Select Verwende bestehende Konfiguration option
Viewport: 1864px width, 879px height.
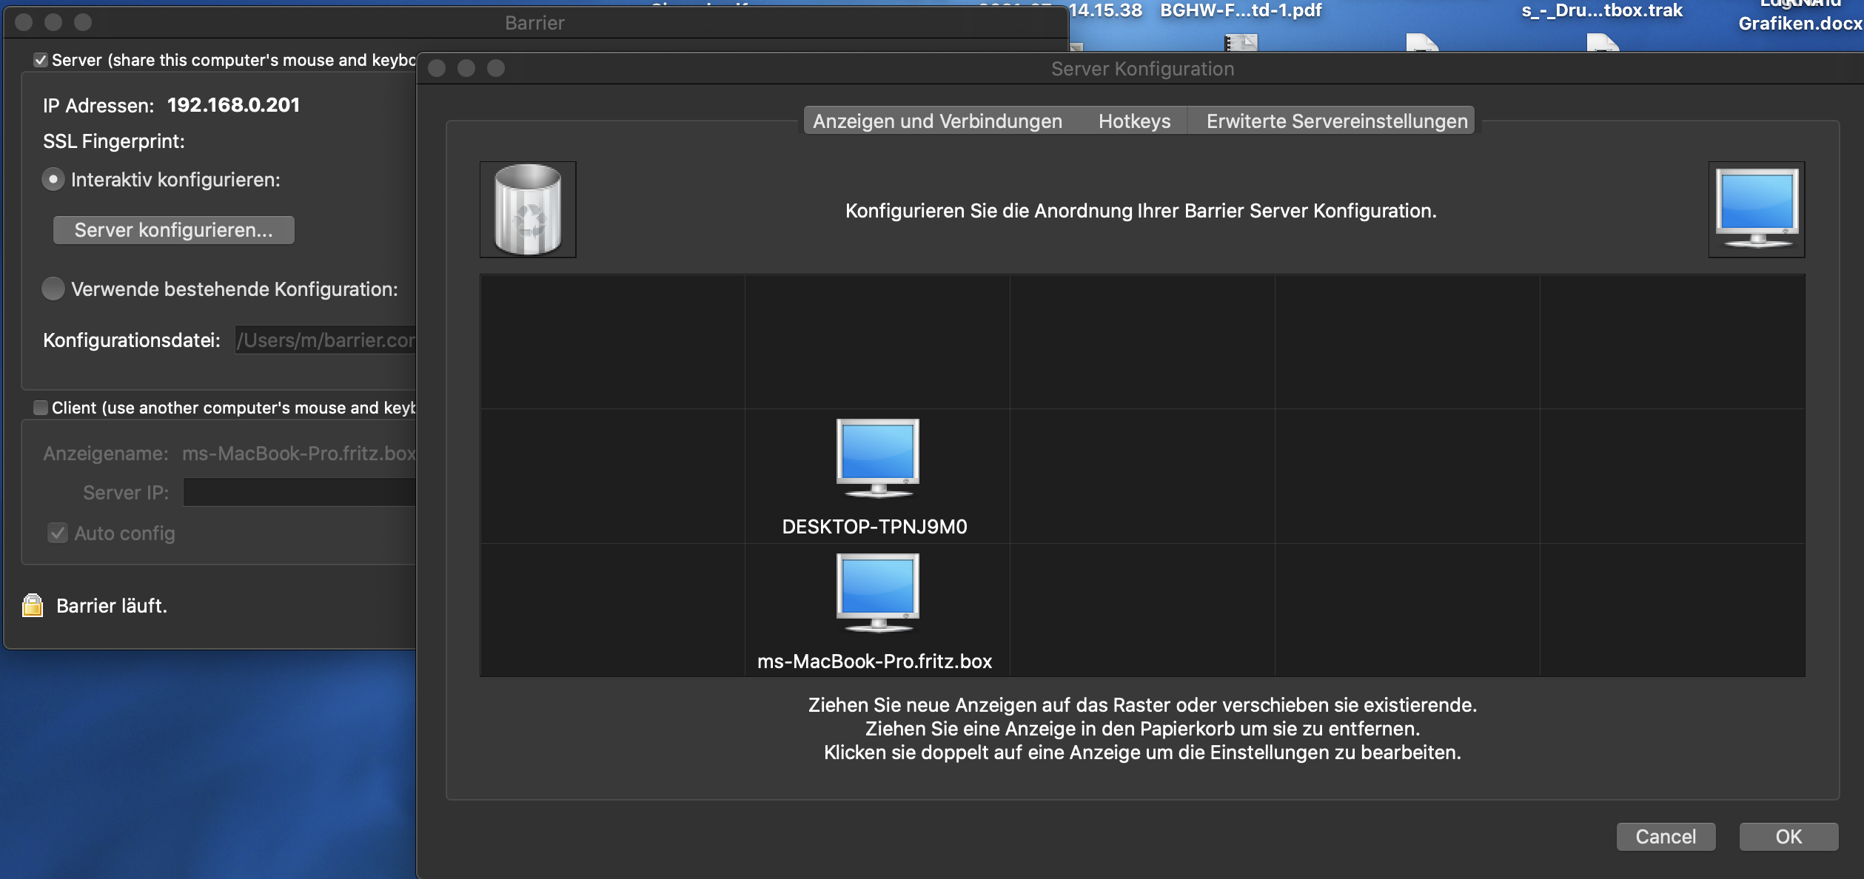[x=53, y=289]
